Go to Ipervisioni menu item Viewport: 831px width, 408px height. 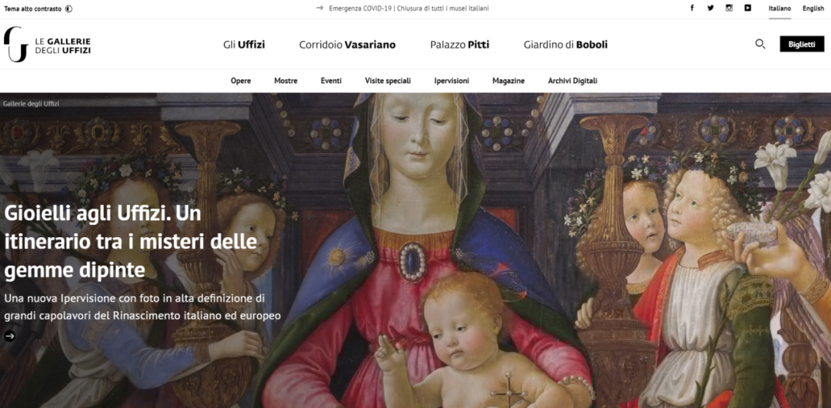pyautogui.click(x=452, y=81)
